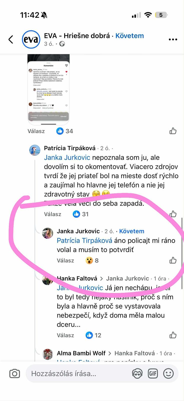Tap the back arrow icon

pos(11,39)
